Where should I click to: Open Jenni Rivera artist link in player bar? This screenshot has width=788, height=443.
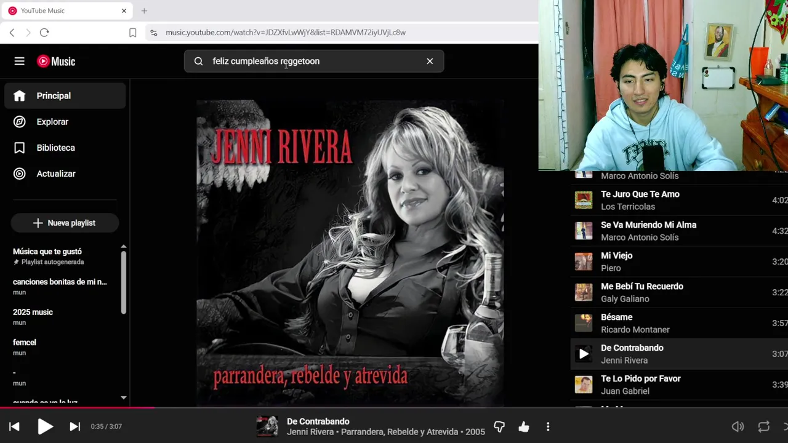pos(310,432)
